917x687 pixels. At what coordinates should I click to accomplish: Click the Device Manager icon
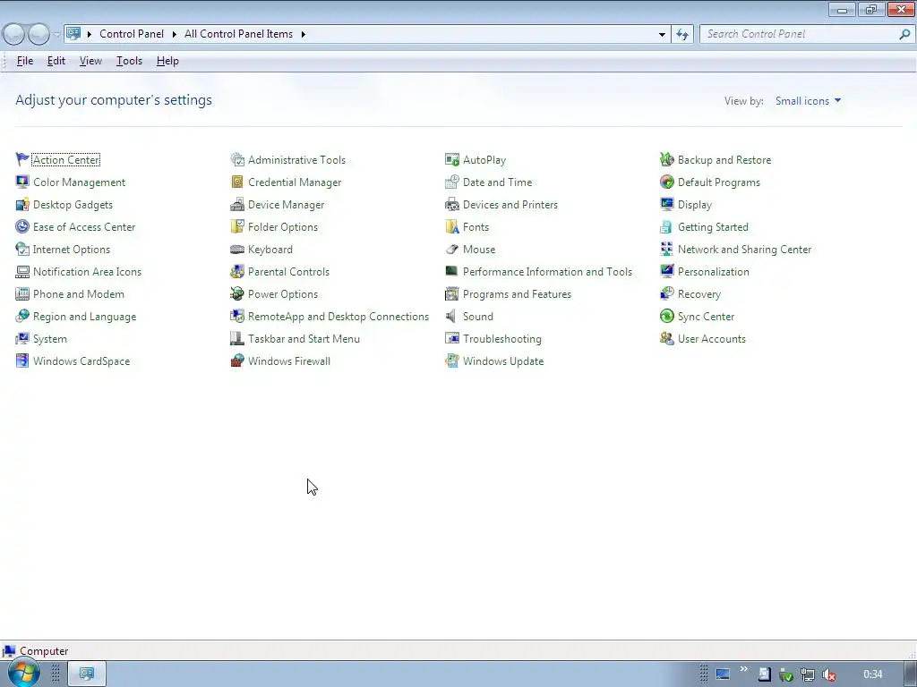236,205
